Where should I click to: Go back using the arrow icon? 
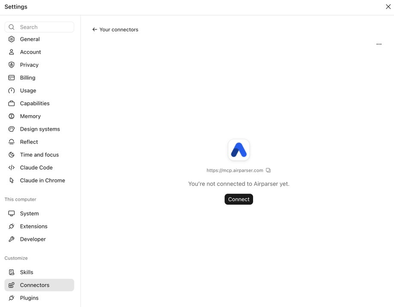pos(95,30)
